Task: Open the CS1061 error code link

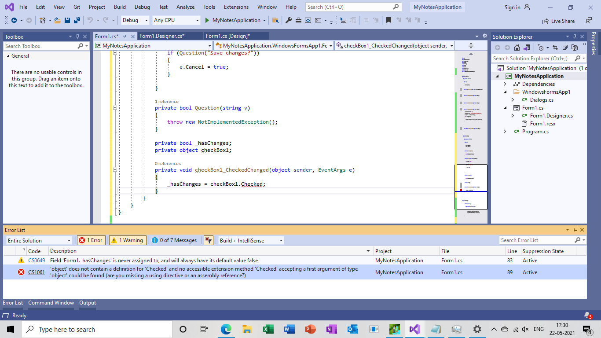Action: (37, 272)
